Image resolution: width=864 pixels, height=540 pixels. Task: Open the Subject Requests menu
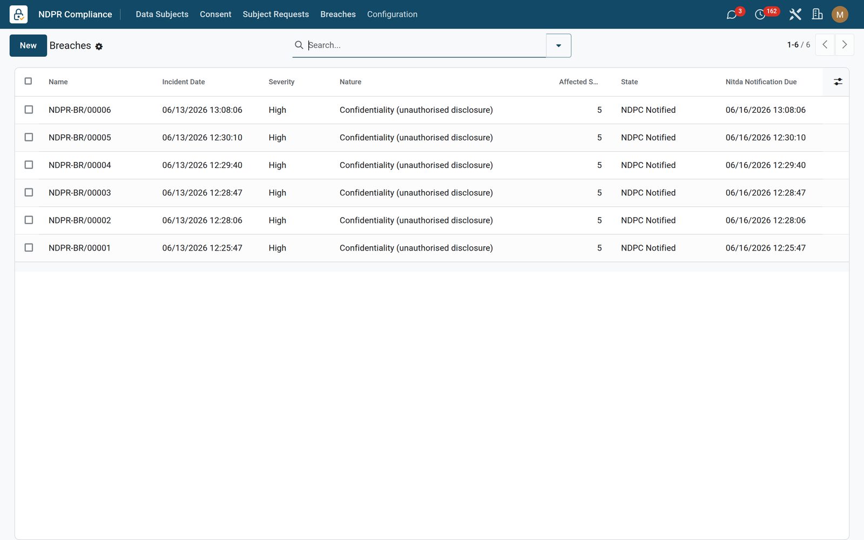click(276, 15)
